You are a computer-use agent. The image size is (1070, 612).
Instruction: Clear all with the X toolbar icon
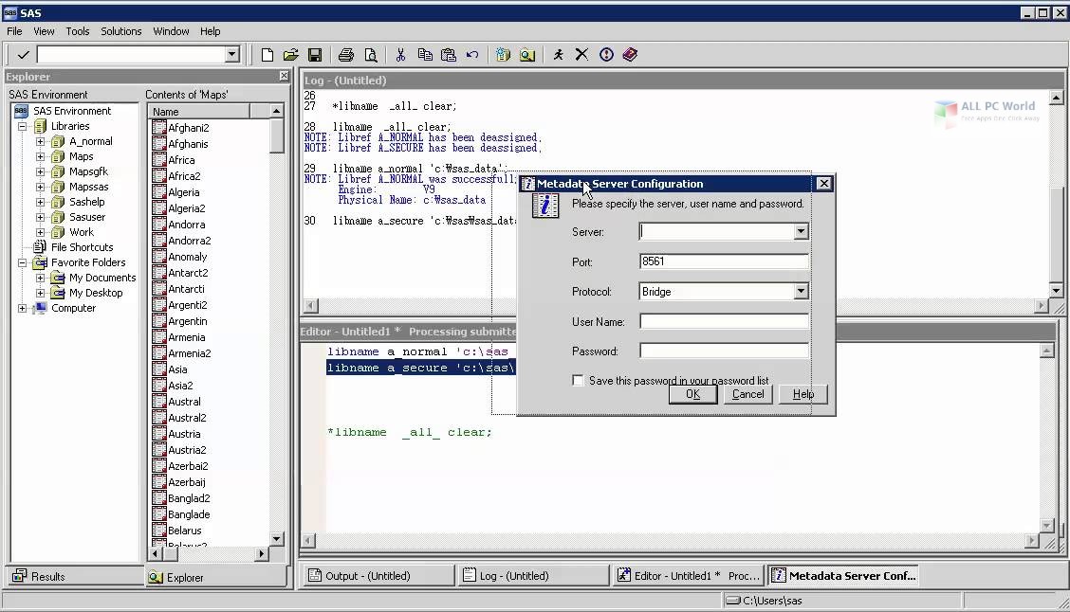(x=581, y=55)
